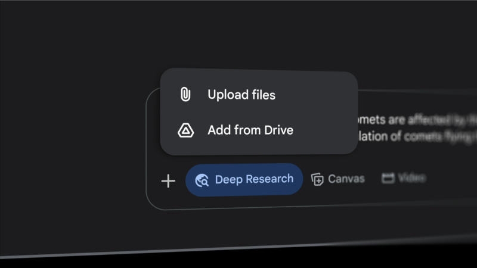Select the "Upload files" menu text

[x=241, y=95]
